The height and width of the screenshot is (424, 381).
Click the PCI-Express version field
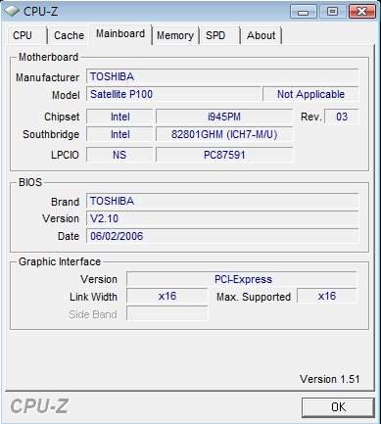(242, 279)
